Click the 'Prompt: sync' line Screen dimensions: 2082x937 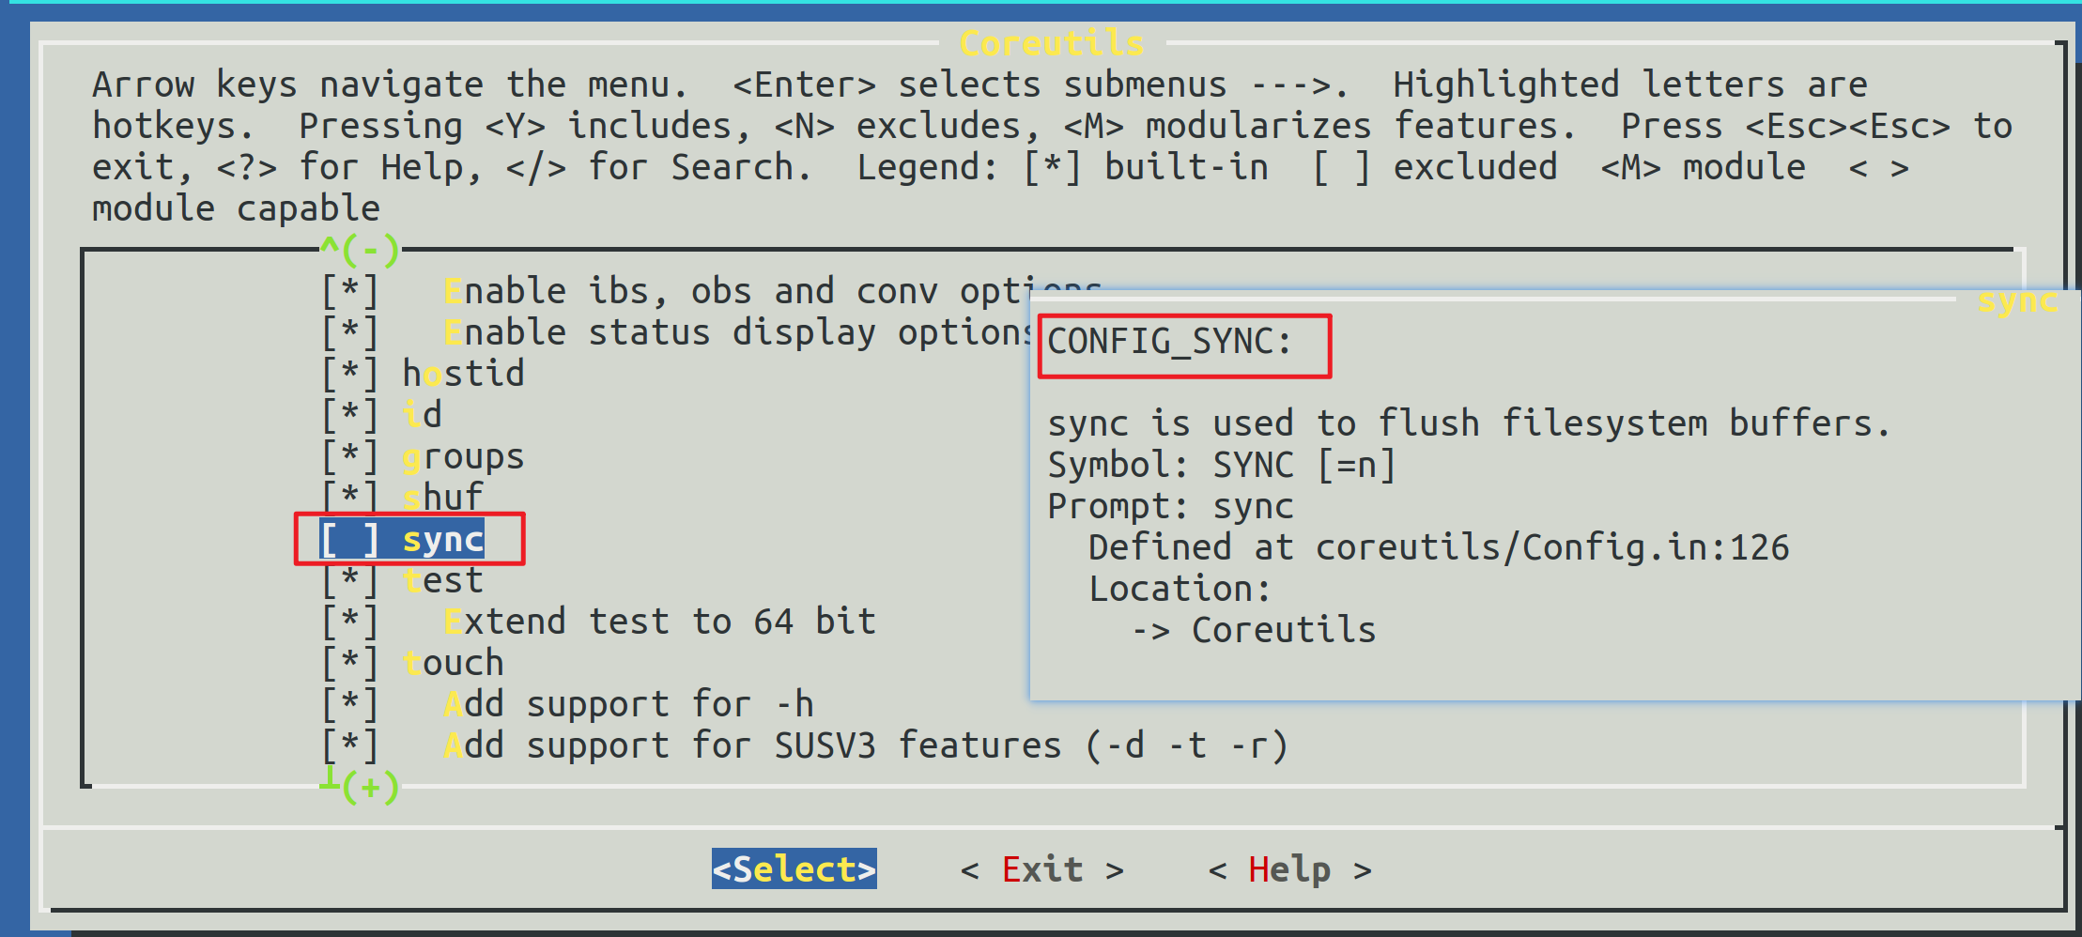(1170, 507)
